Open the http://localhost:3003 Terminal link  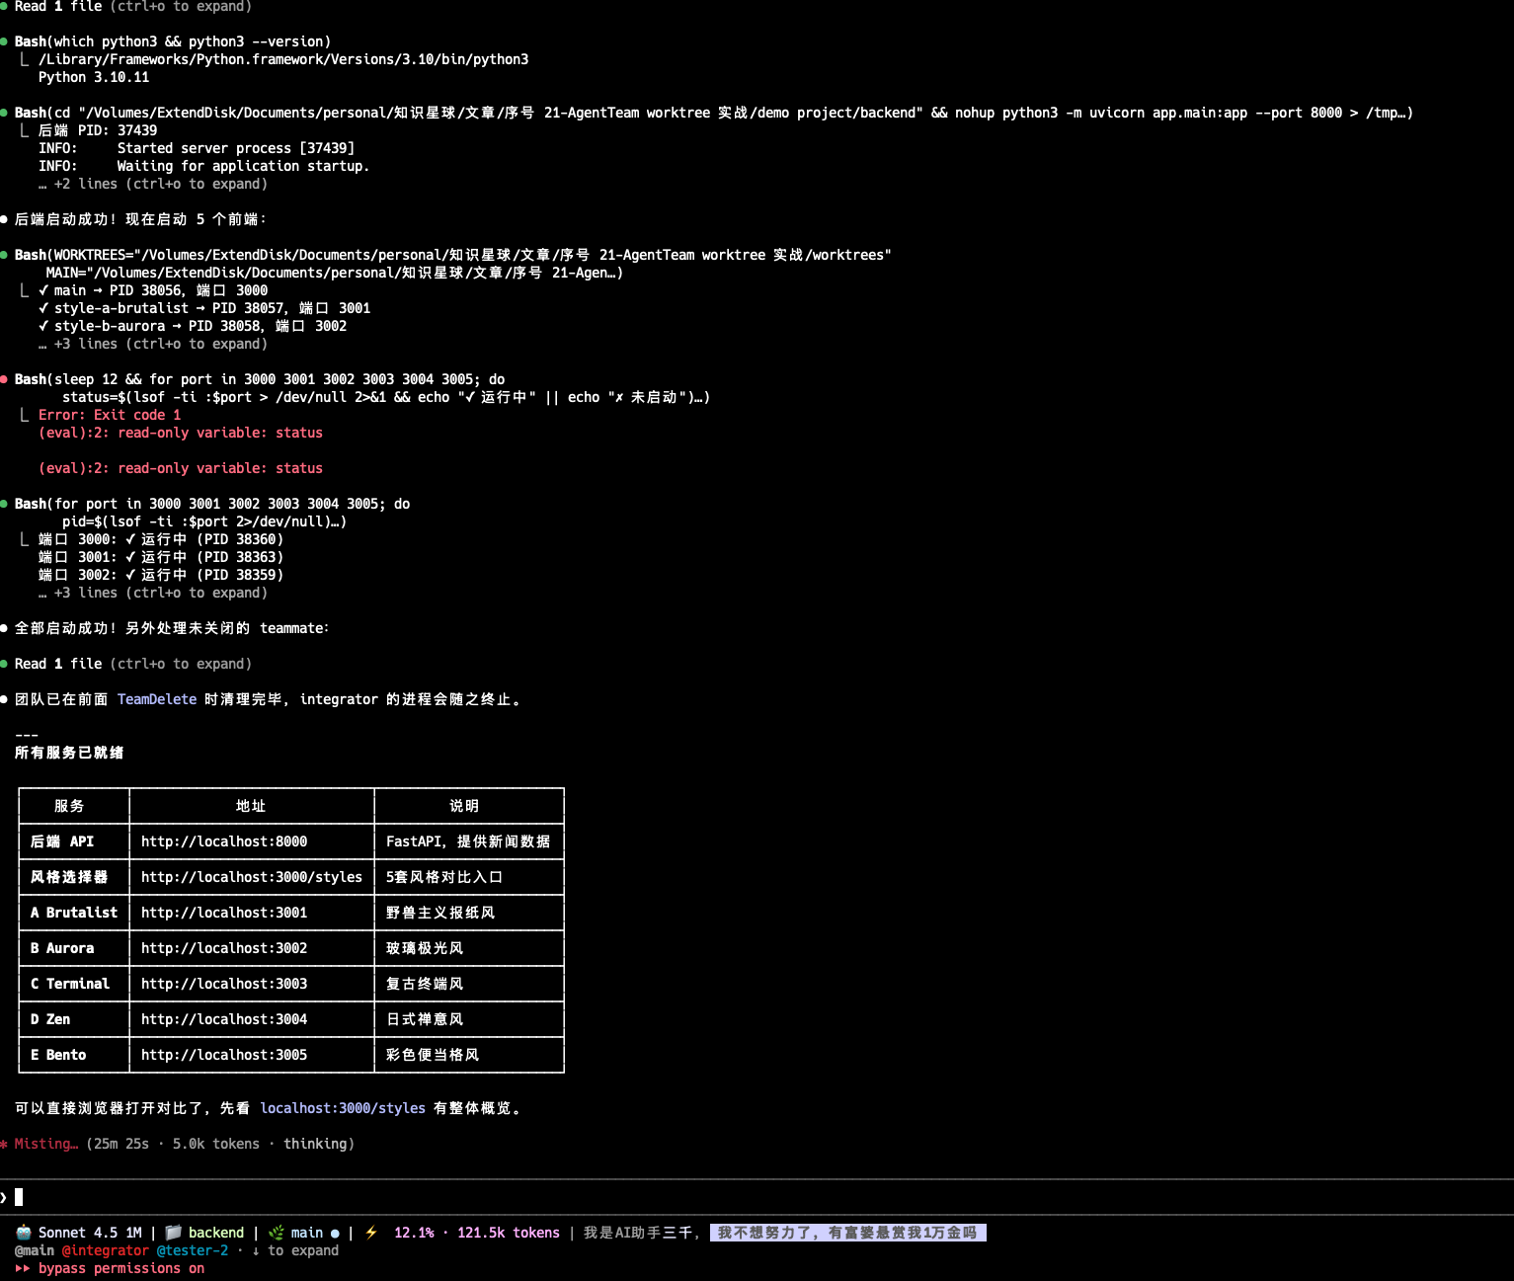(224, 984)
